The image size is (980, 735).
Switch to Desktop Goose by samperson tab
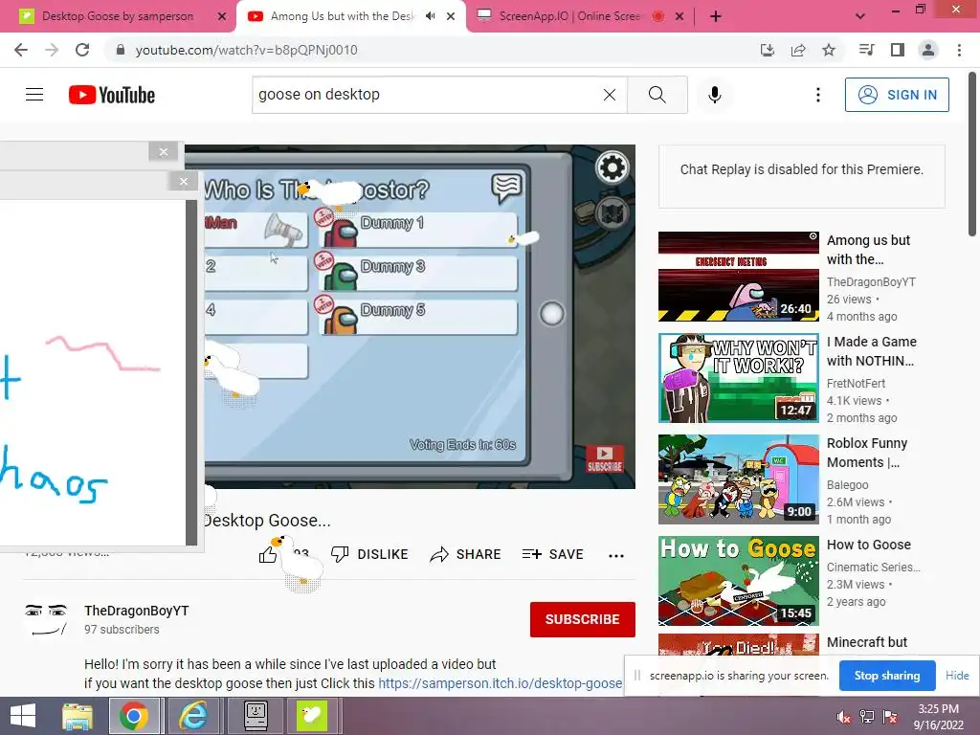tap(118, 16)
